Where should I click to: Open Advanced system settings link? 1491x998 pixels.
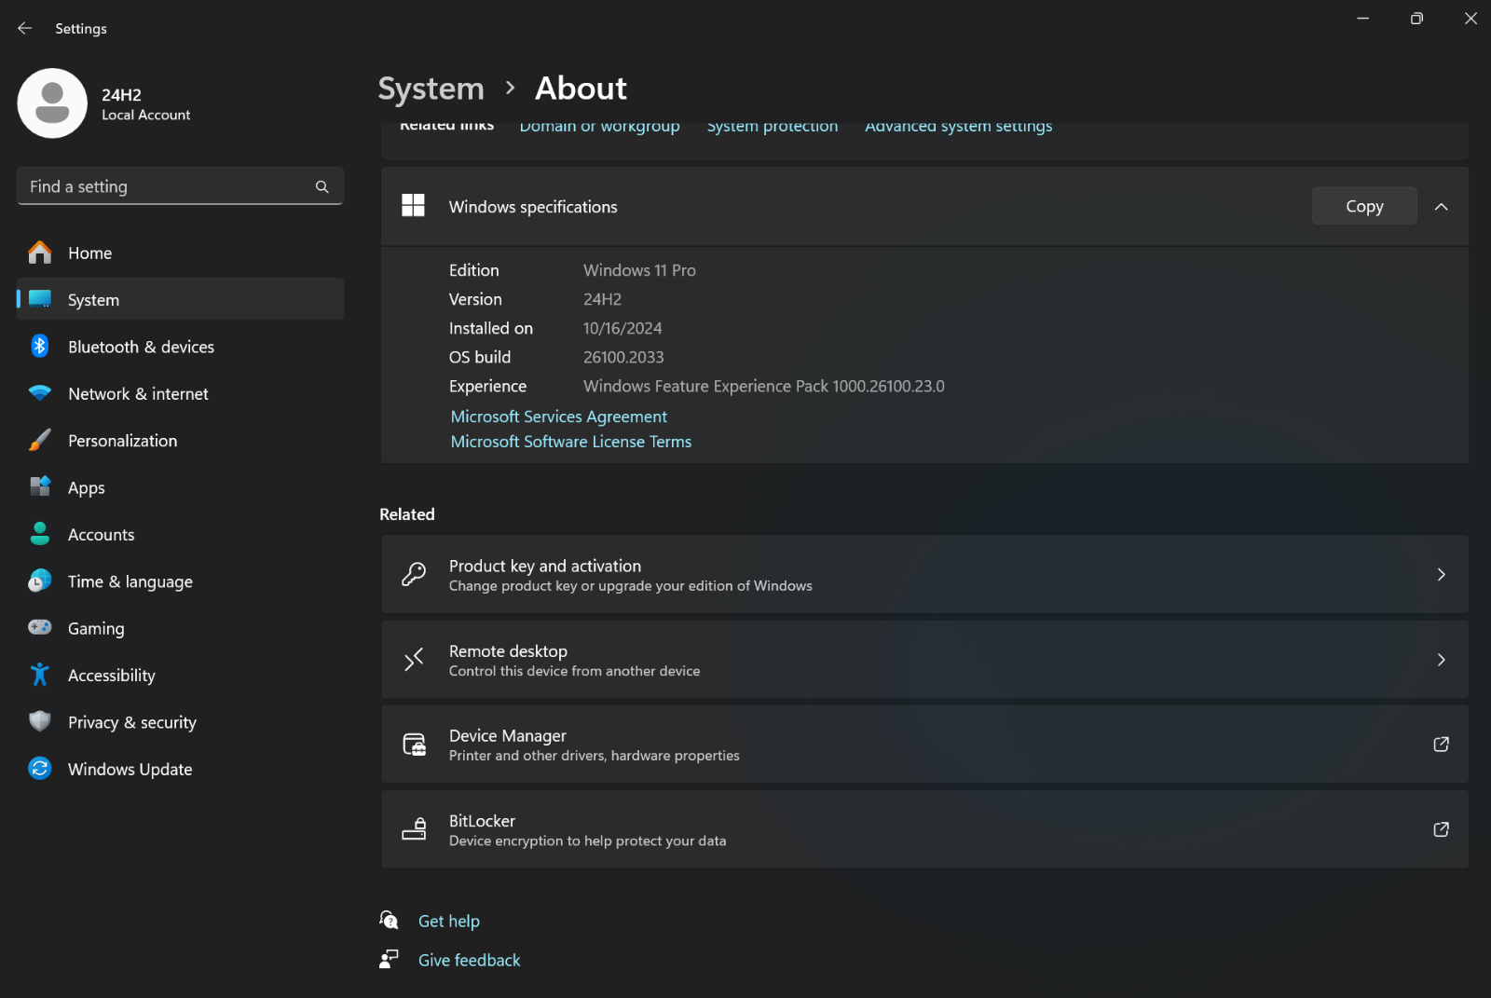pyautogui.click(x=959, y=127)
